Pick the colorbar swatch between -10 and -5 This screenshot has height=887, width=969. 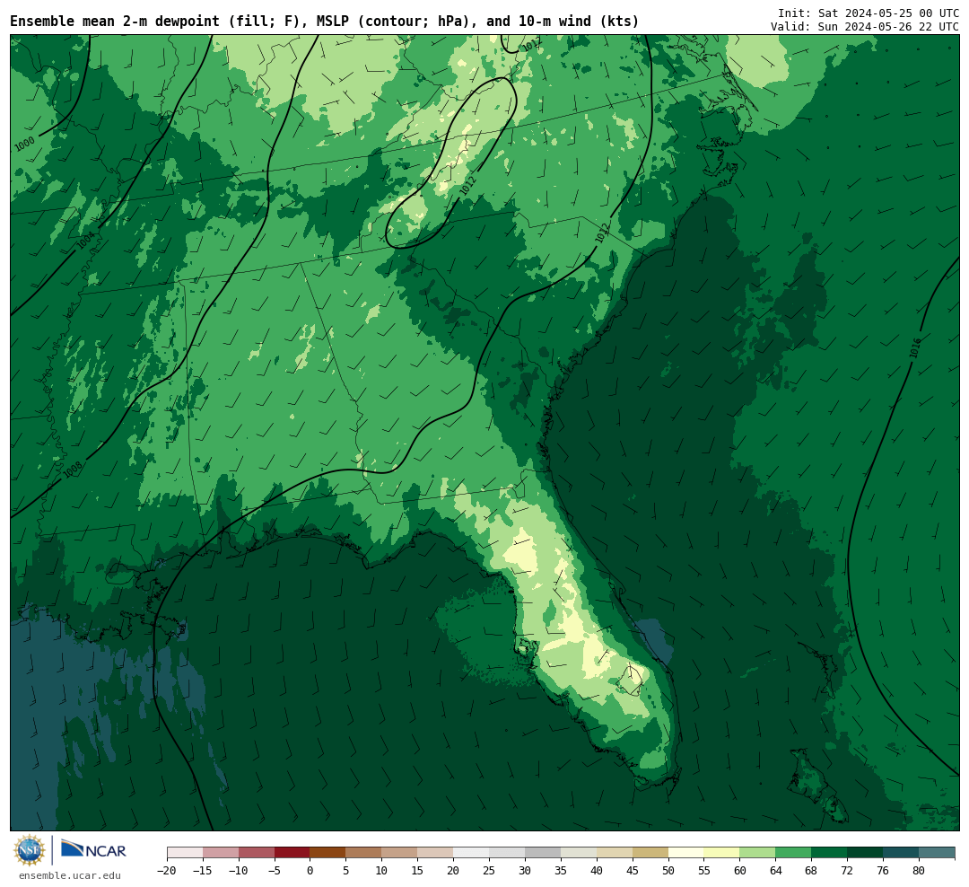point(257,853)
